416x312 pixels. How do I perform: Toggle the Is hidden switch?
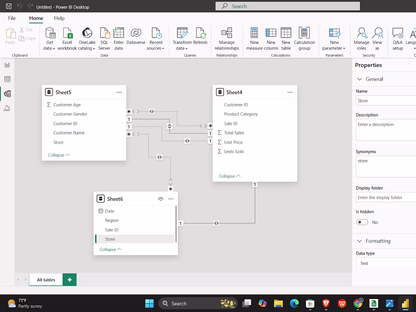[362, 222]
